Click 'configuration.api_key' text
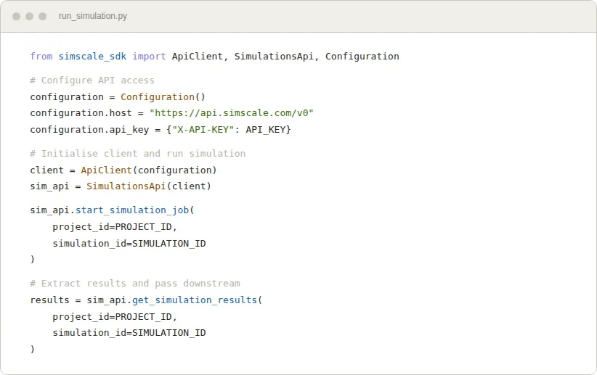597x375 pixels. pyautogui.click(x=89, y=130)
